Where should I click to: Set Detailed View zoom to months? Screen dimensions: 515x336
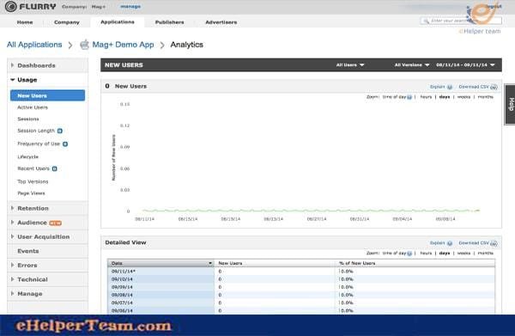coord(486,254)
